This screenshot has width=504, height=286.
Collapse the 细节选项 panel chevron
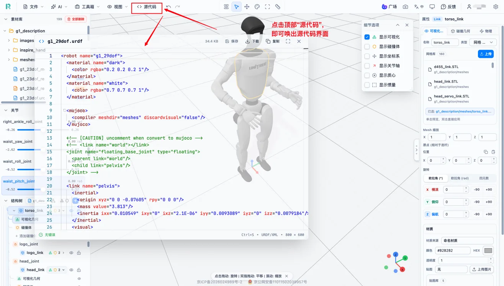point(398,25)
